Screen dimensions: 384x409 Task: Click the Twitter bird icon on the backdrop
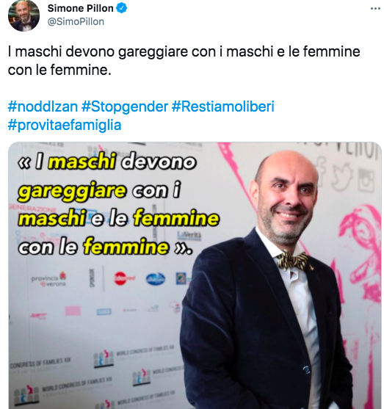(341, 179)
